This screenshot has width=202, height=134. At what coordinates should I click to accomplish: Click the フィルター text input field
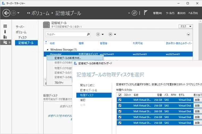click(x=65, y=34)
